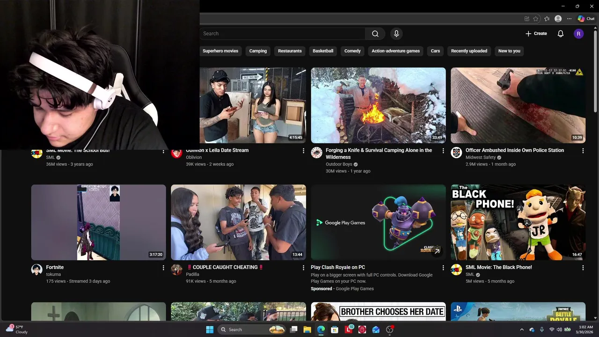Open more options for The Black Phone video
This screenshot has width=599, height=337.
pos(583,268)
